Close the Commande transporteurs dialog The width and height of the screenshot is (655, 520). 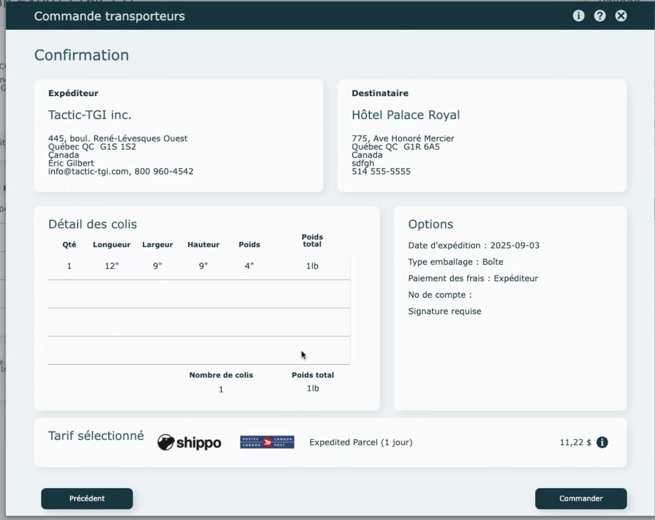coord(621,16)
